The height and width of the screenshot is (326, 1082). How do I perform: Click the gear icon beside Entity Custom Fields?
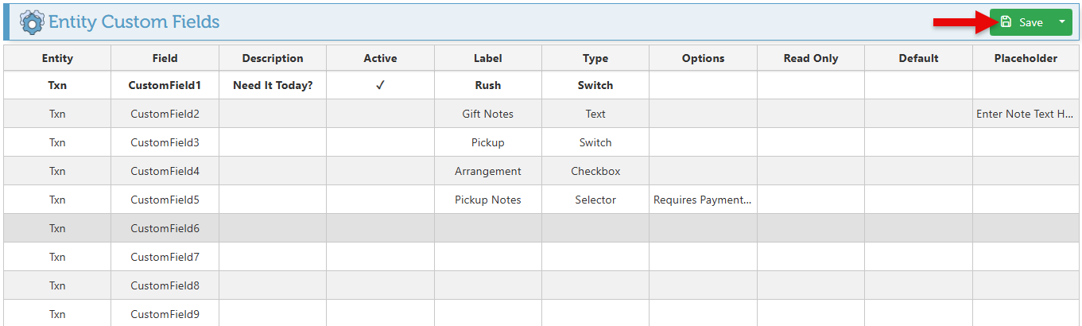32,21
